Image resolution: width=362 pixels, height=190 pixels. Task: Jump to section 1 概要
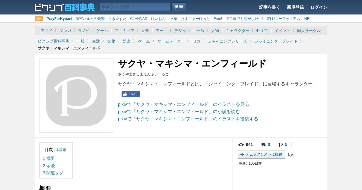coord(49,158)
